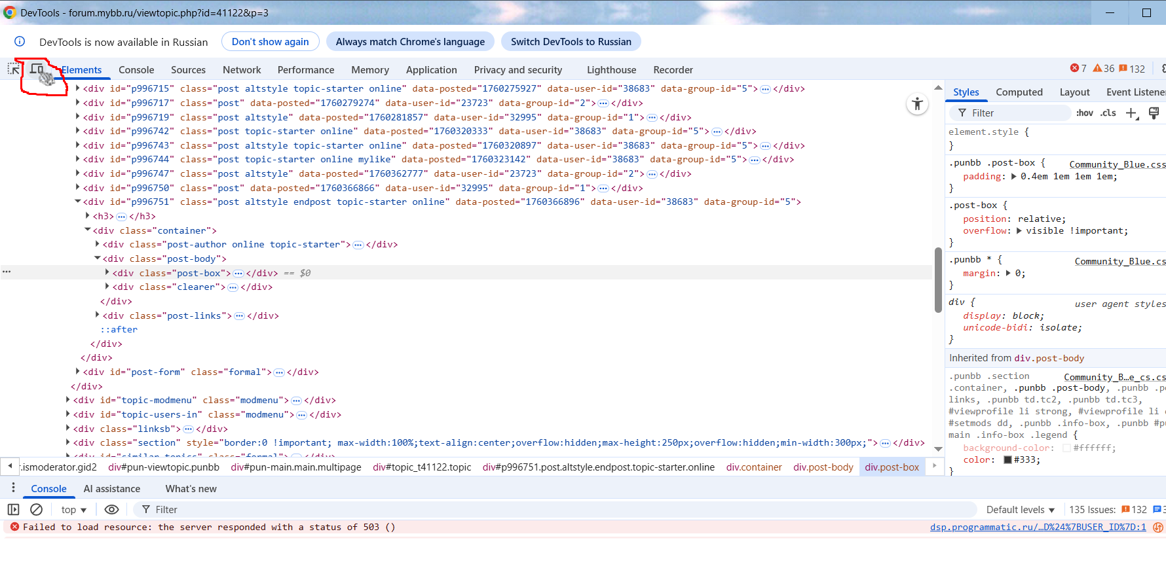Click the 'Switch DevTools to Russian' button
Viewport: 1166px width, 572px height.
(x=571, y=42)
